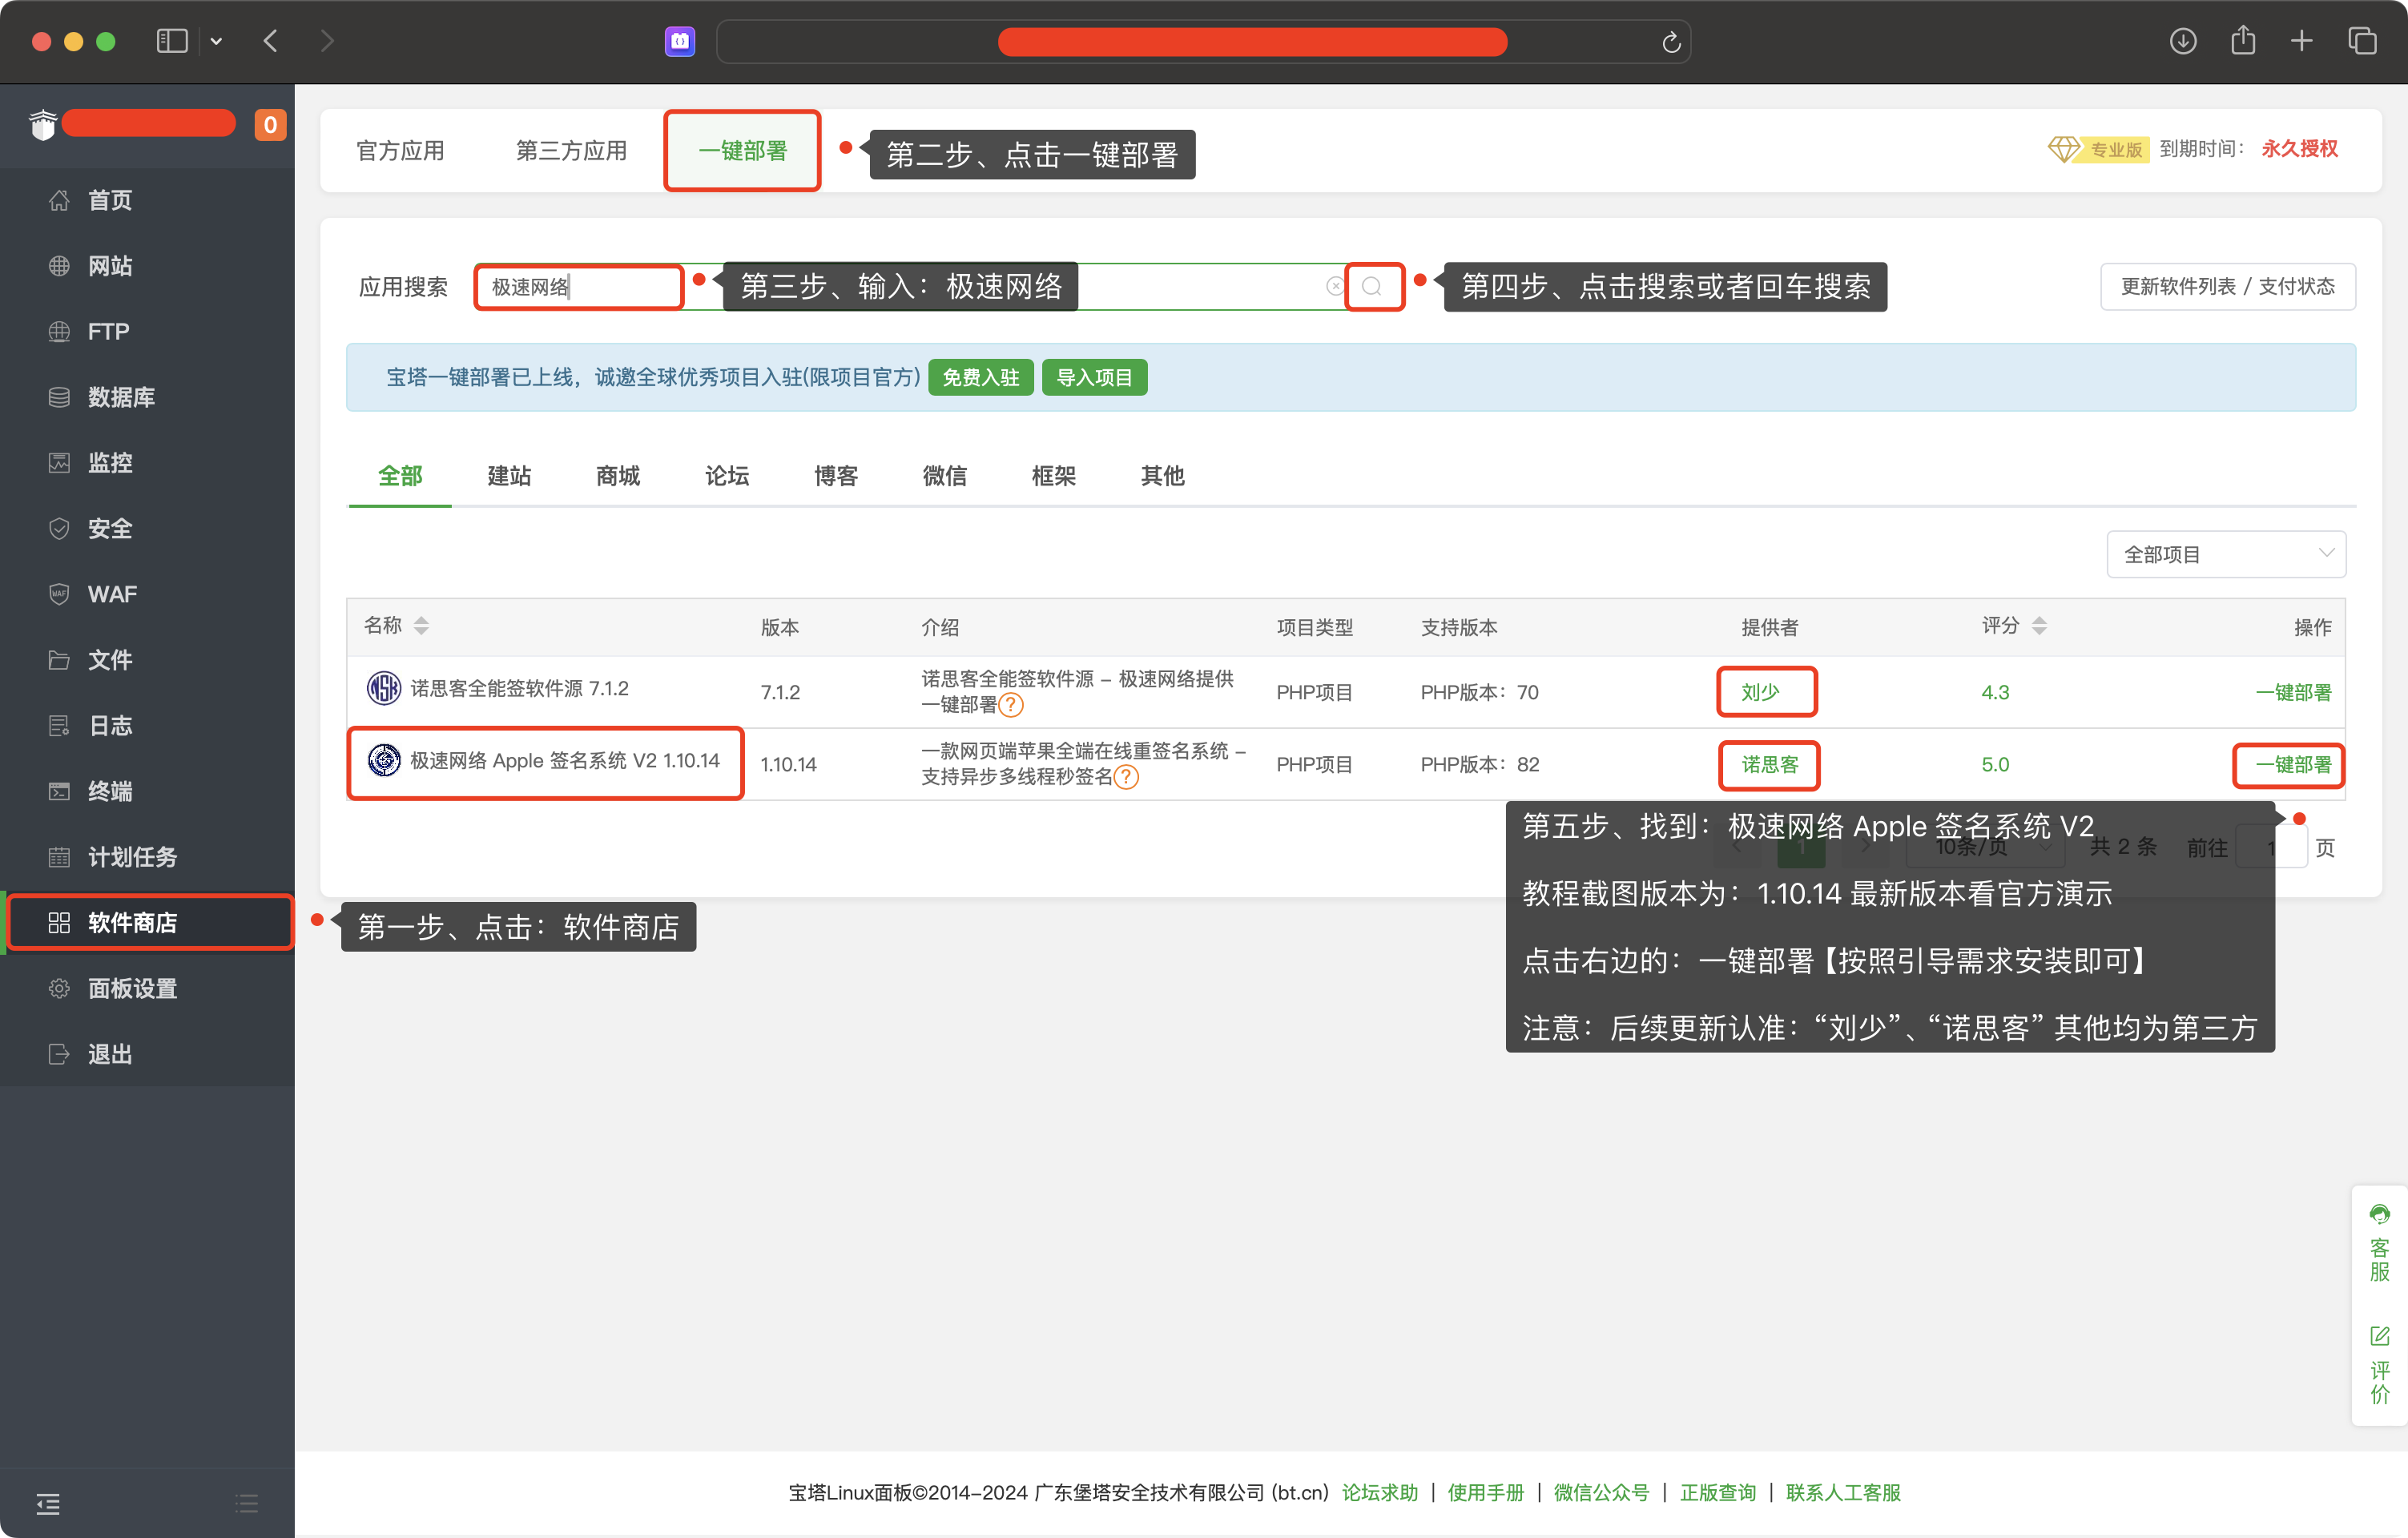Switch to 官方应用 tab
Image resolution: width=2408 pixels, height=1538 pixels.
click(x=400, y=151)
